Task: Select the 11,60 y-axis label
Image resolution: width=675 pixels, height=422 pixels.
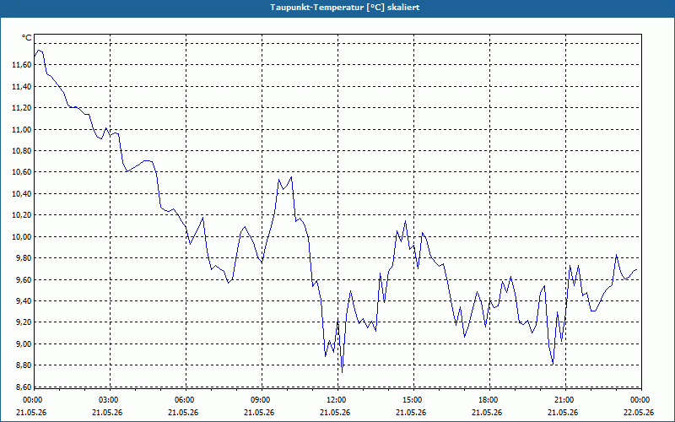Action: (22, 65)
